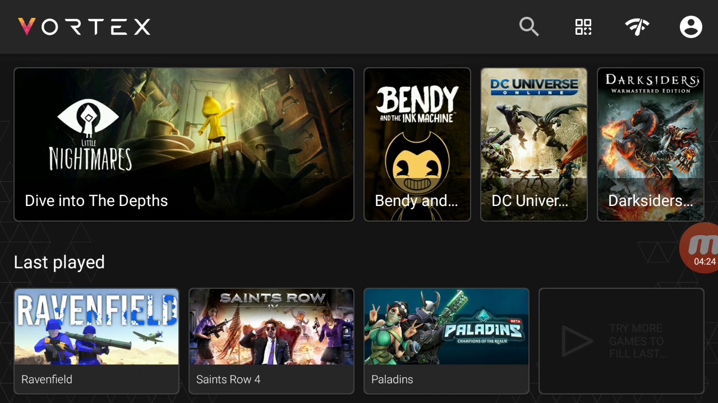Click the 'Last played' section heading
Screen dimensions: 718x403
[x=59, y=263]
